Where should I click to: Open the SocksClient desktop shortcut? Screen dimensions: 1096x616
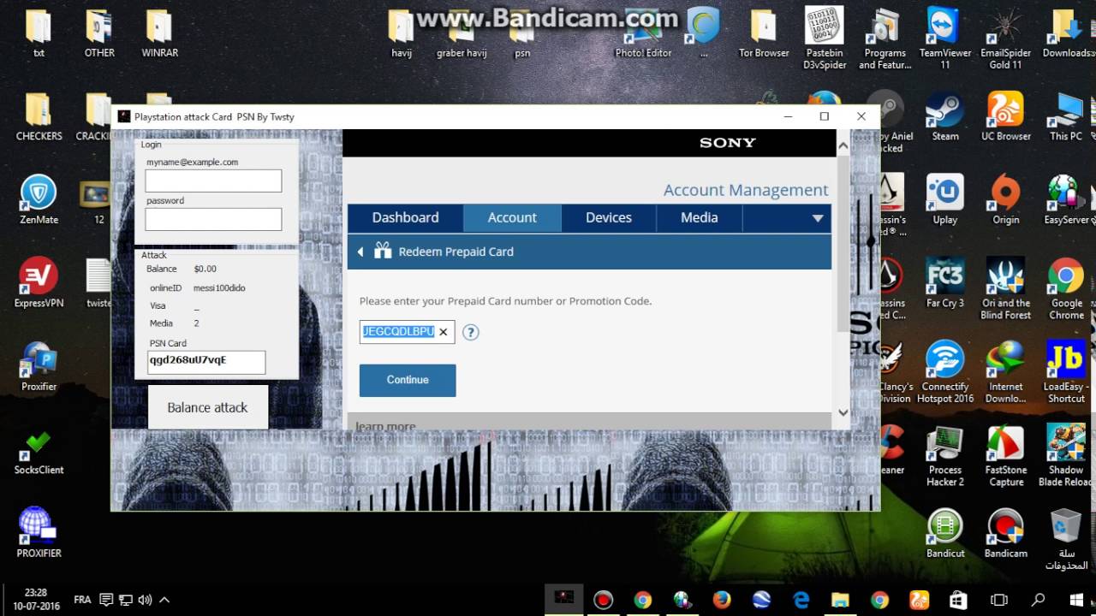point(39,450)
